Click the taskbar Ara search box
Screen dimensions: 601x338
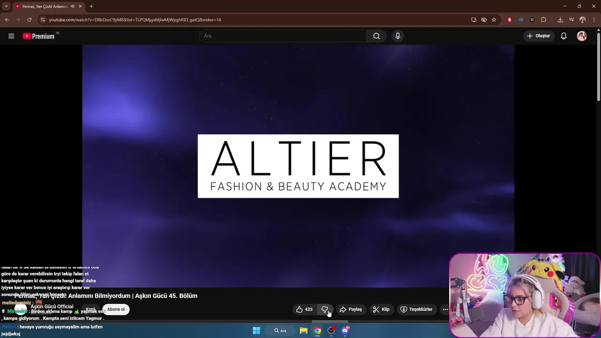[x=281, y=330]
